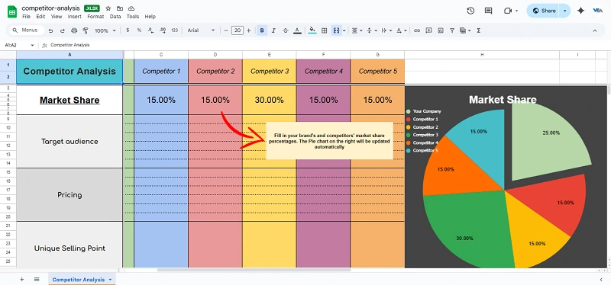Open the File menu
Image resolution: width=611 pixels, height=285 pixels.
pyautogui.click(x=26, y=17)
